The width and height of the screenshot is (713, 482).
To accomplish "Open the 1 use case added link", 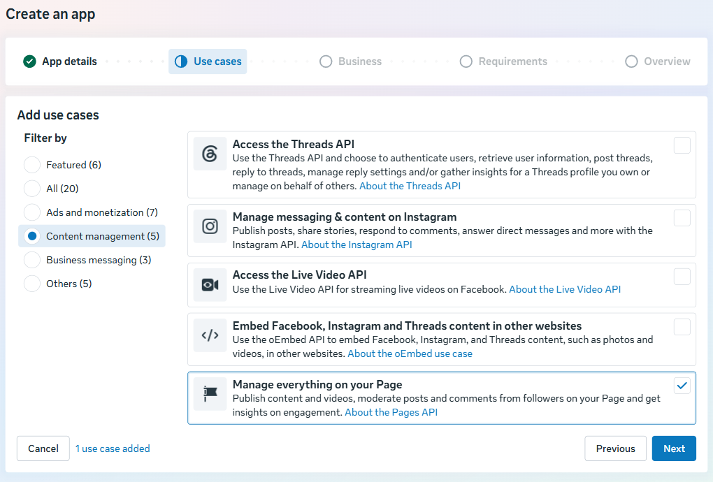I will [x=113, y=448].
